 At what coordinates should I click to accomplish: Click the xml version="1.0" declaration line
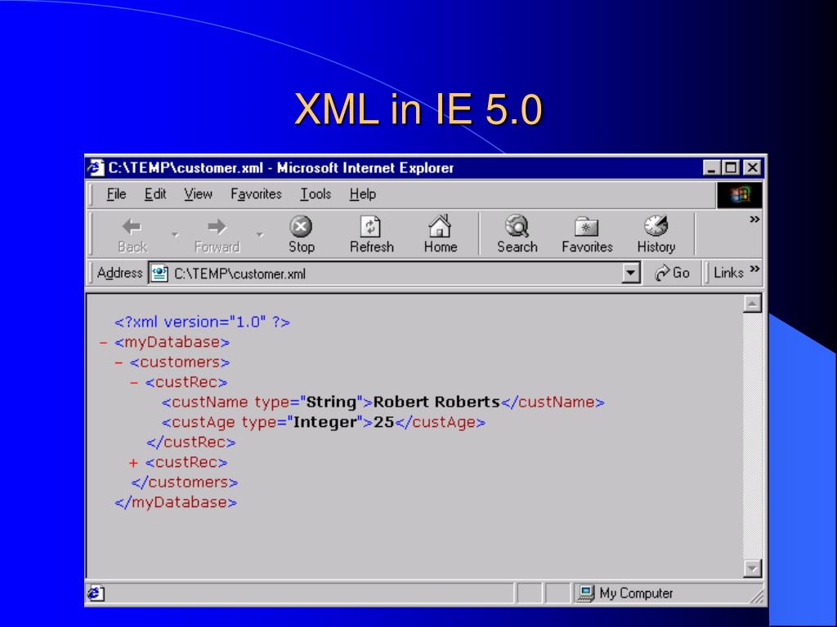[x=203, y=322]
